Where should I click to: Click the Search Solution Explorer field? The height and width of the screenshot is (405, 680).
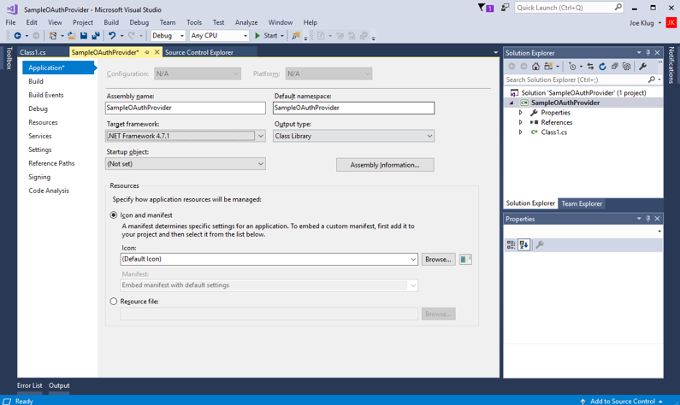[x=576, y=79]
